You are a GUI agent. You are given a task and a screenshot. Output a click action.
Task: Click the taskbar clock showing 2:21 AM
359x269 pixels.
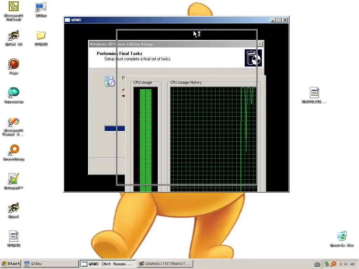347,264
